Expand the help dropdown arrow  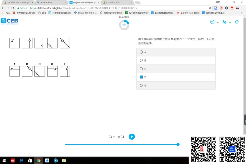click(x=218, y=22)
